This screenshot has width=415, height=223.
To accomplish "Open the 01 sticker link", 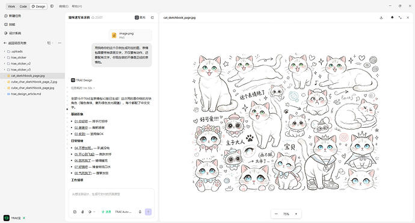I will click(81, 121).
